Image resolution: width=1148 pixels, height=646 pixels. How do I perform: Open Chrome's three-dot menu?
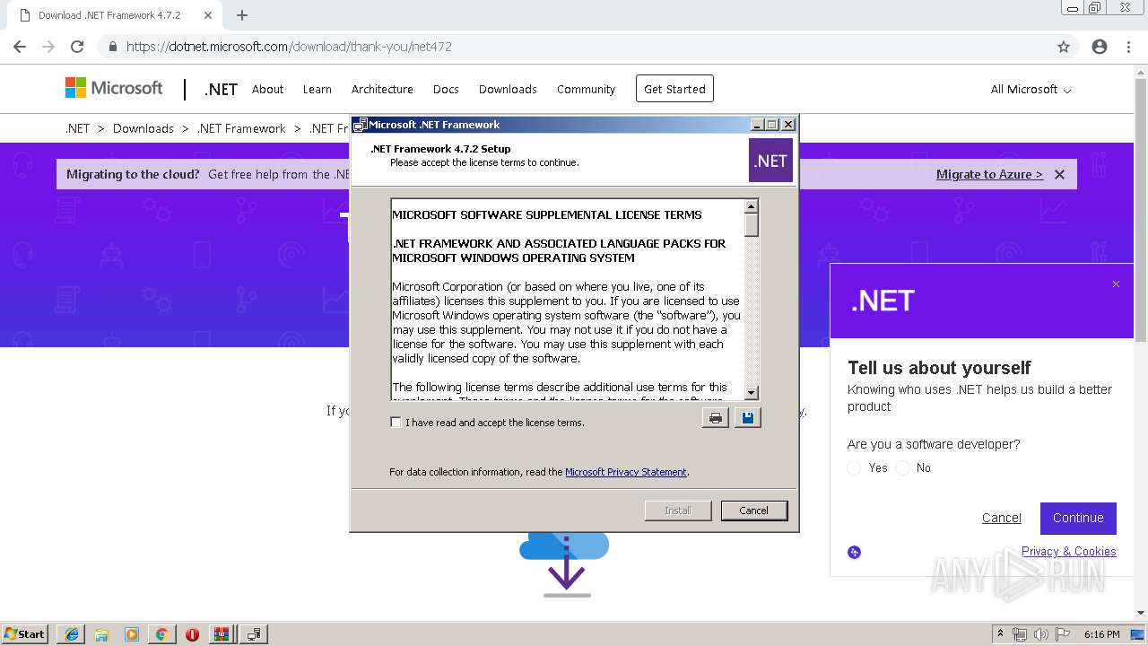pyautogui.click(x=1128, y=47)
